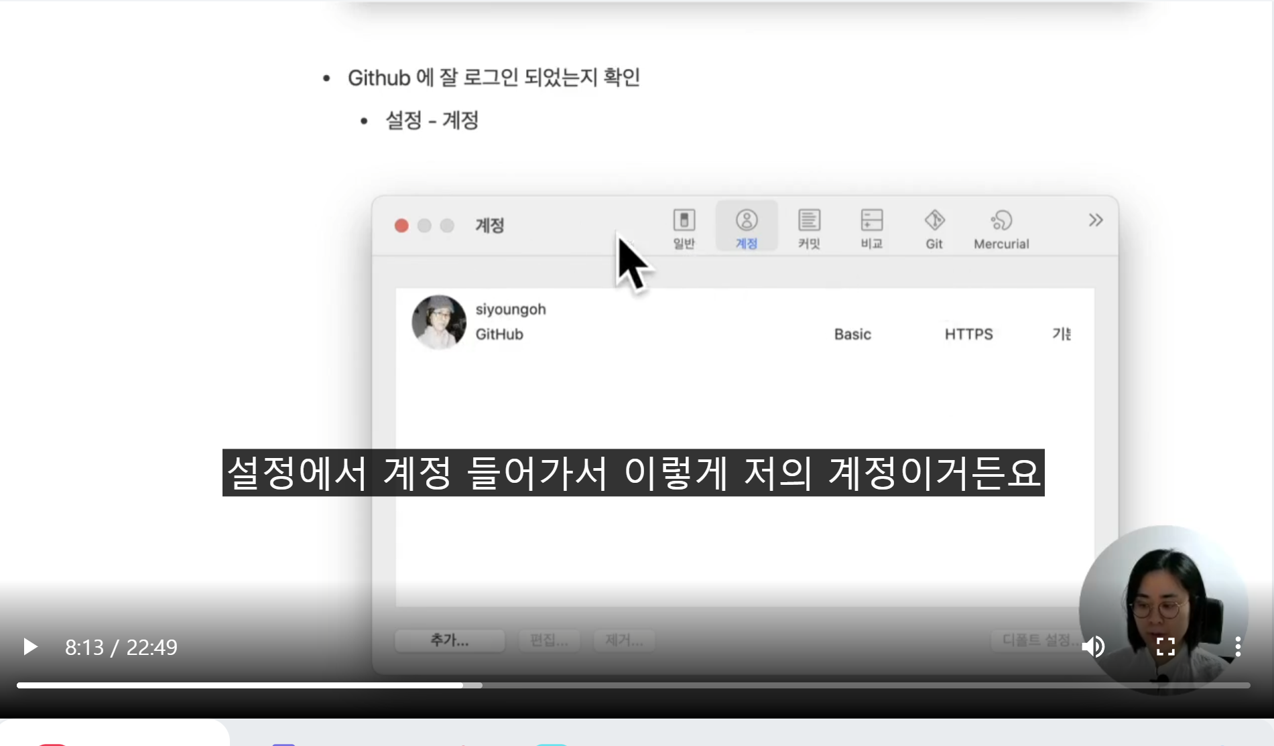Viewport: 1274px width, 746px height.
Task: Expand the toolbar overflow chevron
Action: [x=1096, y=220]
